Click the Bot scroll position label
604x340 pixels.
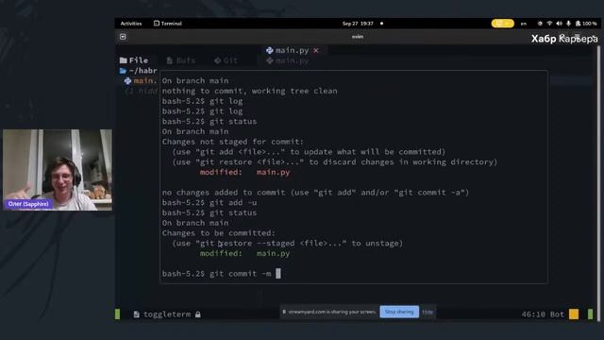[557, 314]
